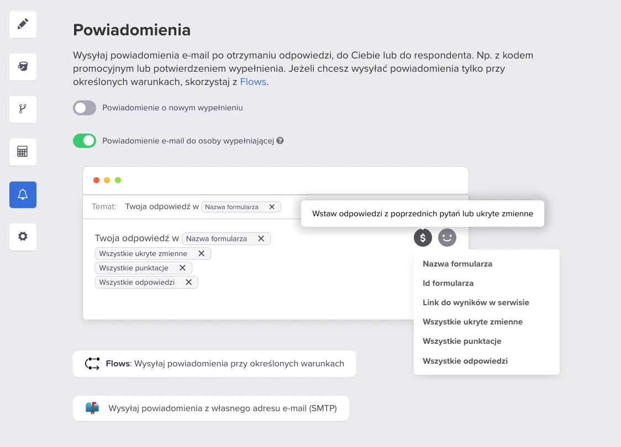621x447 pixels.
Task: Remove Wszystkie punktacje tag
Action: point(182,268)
